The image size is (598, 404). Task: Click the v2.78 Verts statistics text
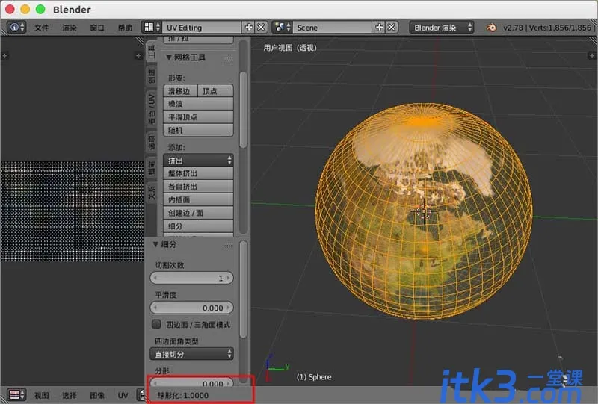[x=547, y=28]
